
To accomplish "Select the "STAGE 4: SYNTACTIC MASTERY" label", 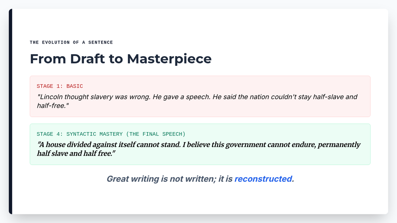I will tap(79, 134).
